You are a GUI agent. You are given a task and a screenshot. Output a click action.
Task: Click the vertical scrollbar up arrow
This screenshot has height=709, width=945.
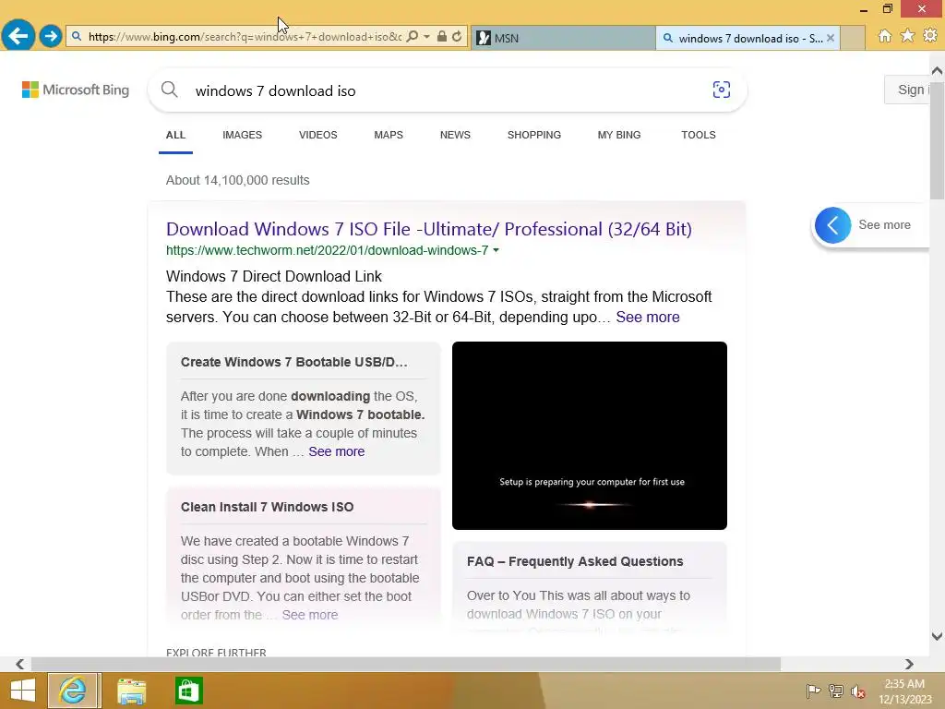click(937, 71)
